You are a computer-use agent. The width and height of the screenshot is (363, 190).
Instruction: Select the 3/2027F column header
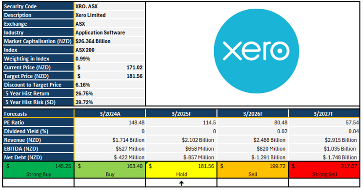click(x=324, y=114)
